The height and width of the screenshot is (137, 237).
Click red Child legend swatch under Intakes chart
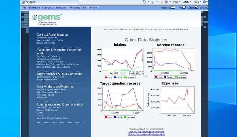tap(106, 78)
